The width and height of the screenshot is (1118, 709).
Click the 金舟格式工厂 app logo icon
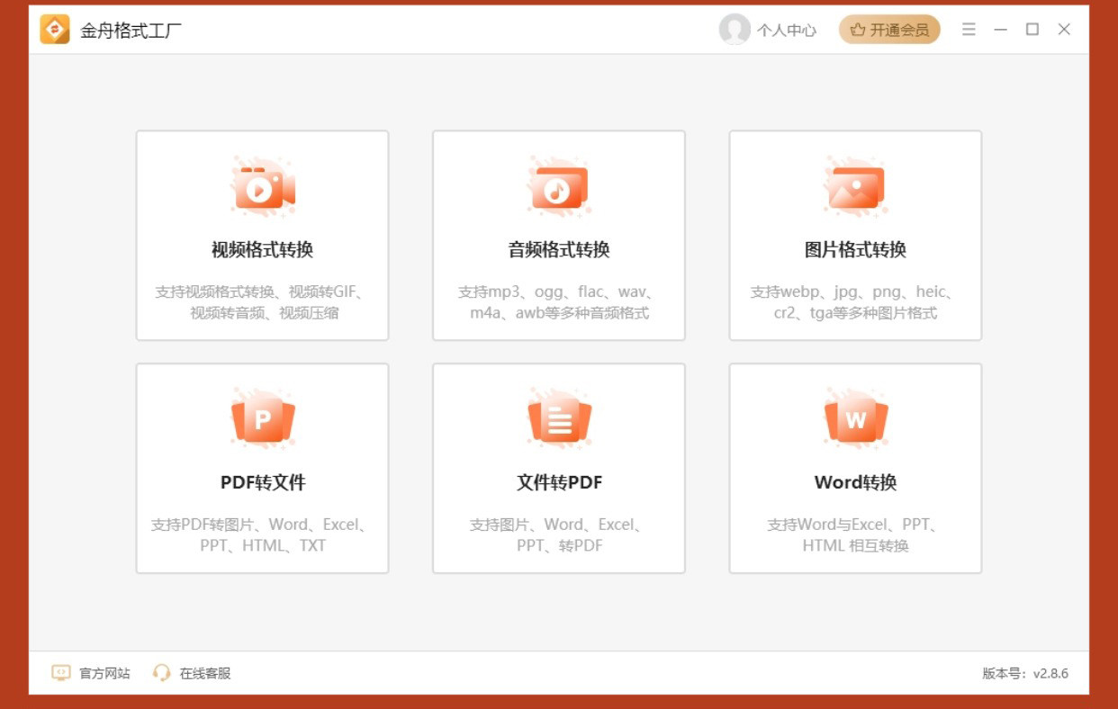[55, 30]
